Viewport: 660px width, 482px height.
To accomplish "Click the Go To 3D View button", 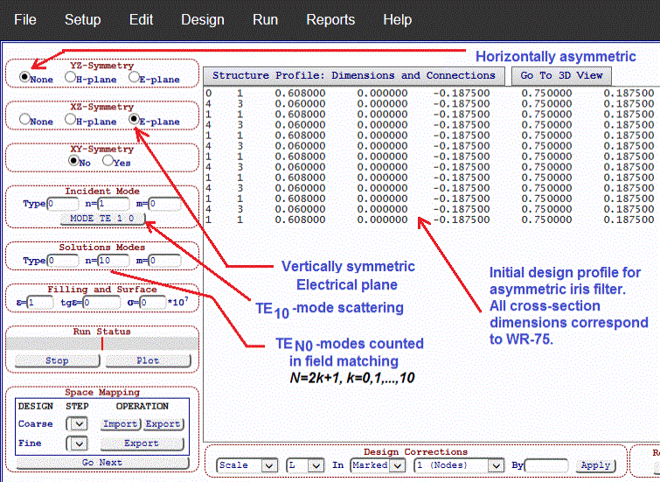I will tap(561, 75).
